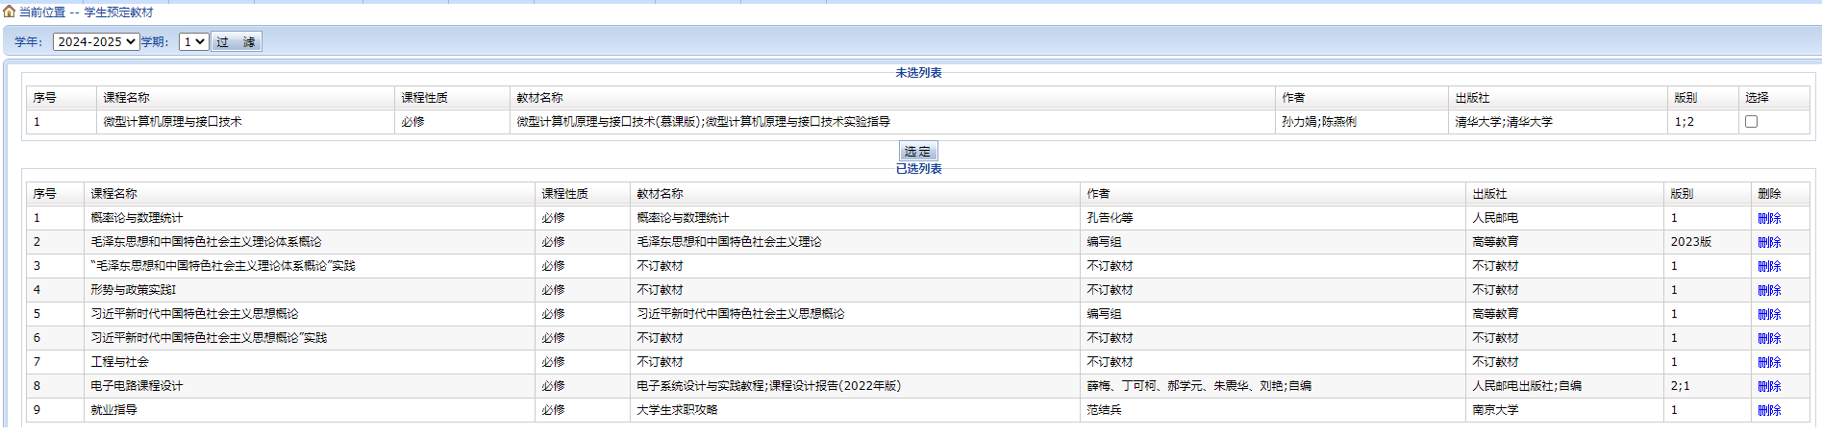Screen dimensions: 1822x436
Task: Click the 选择 column header in 未选列表
Action: click(1757, 98)
